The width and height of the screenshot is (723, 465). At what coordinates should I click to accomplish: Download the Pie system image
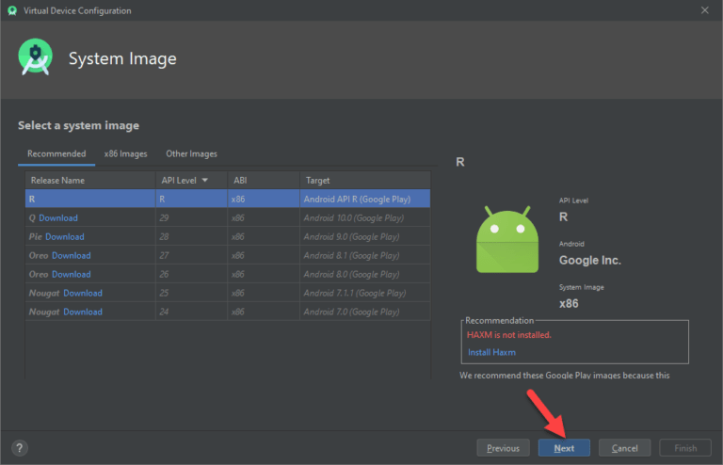pyautogui.click(x=65, y=237)
